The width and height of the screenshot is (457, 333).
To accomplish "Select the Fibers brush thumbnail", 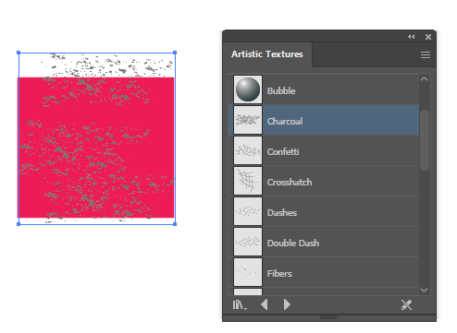I will [248, 272].
